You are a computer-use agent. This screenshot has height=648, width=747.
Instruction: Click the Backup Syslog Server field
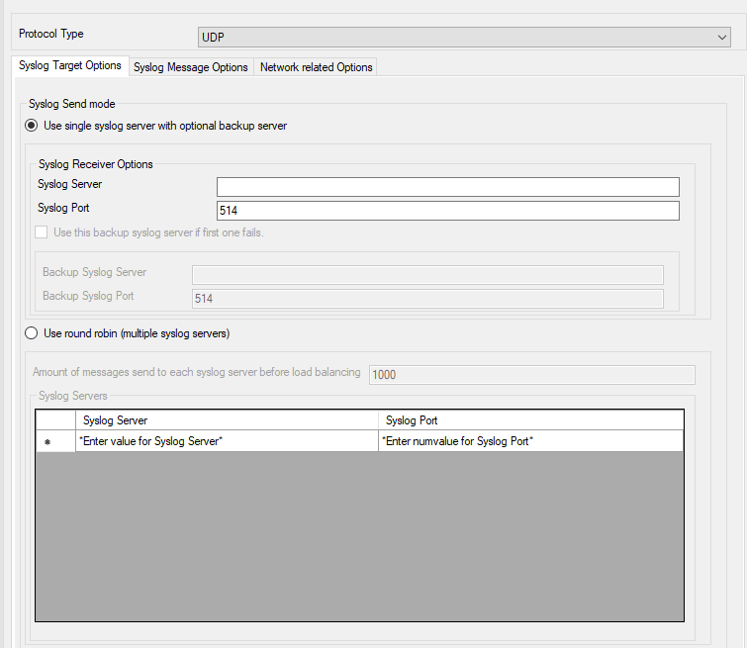pos(426,274)
